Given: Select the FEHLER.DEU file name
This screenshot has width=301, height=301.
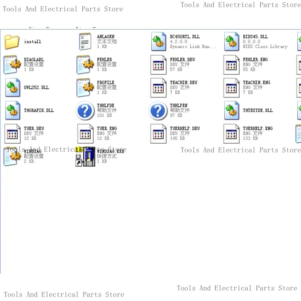Looking at the screenshot, I should click(182, 59).
